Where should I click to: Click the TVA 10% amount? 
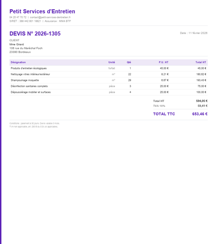202,106
